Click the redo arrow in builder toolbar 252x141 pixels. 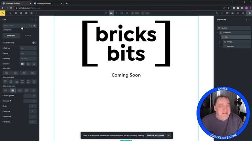coord(222,13)
